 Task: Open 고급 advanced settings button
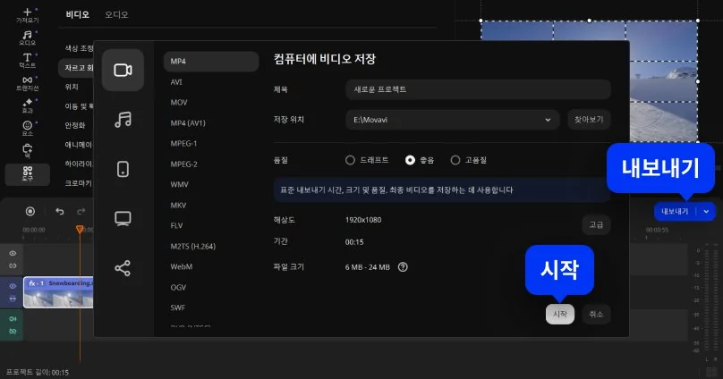596,224
